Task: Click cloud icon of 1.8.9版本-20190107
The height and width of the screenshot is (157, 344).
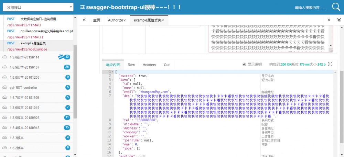Action: click(4, 67)
